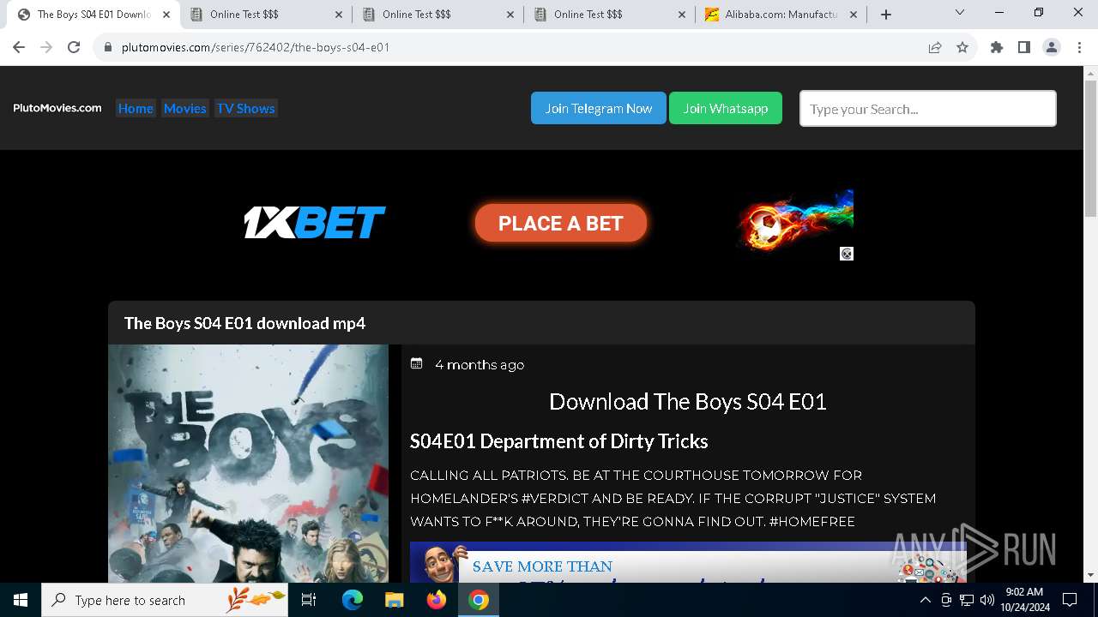Screen dimensions: 1098x617
Task: Expand the tab search dropdown arrow
Action: [960, 13]
